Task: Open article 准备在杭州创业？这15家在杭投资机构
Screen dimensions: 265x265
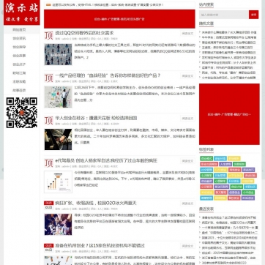Action: pos(100,245)
